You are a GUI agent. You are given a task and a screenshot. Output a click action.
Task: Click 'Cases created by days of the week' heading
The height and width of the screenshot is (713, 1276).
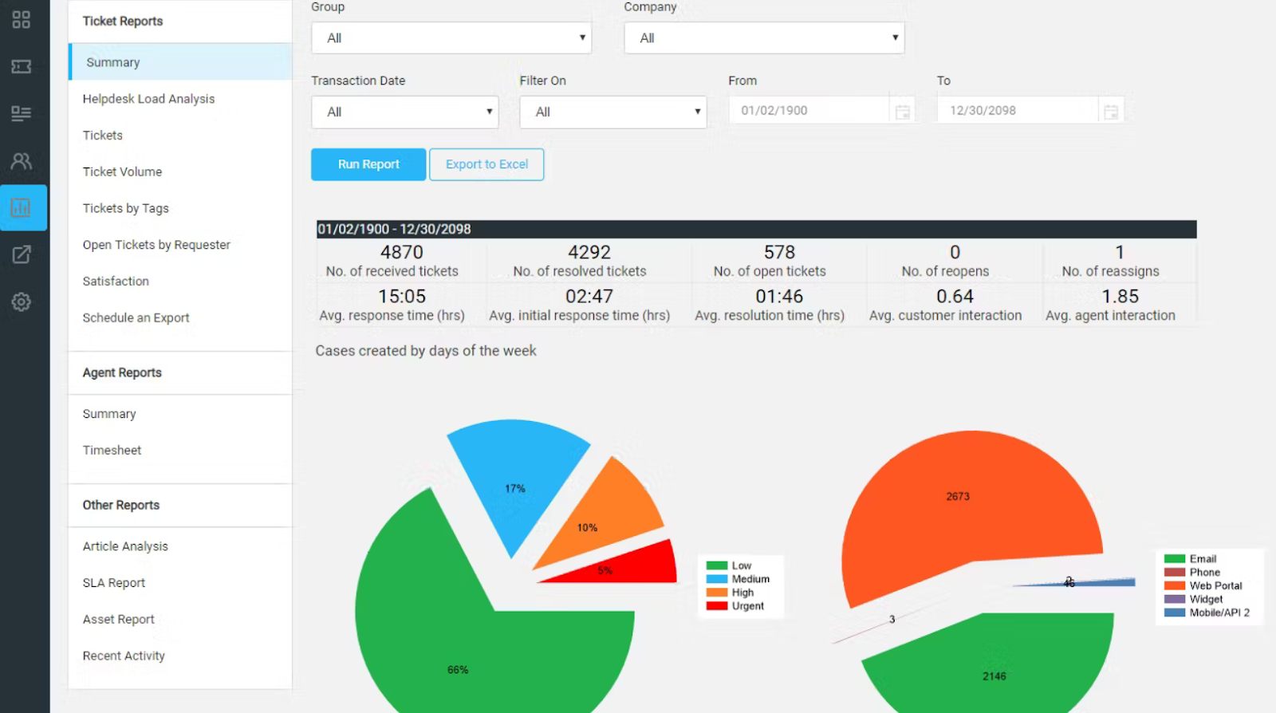pos(426,351)
